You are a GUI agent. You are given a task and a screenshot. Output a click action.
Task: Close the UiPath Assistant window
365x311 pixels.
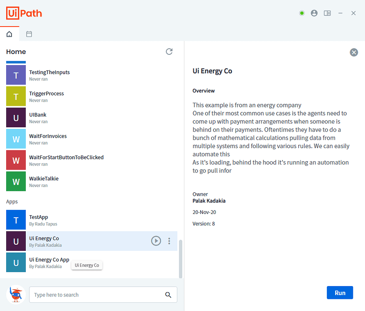click(353, 13)
